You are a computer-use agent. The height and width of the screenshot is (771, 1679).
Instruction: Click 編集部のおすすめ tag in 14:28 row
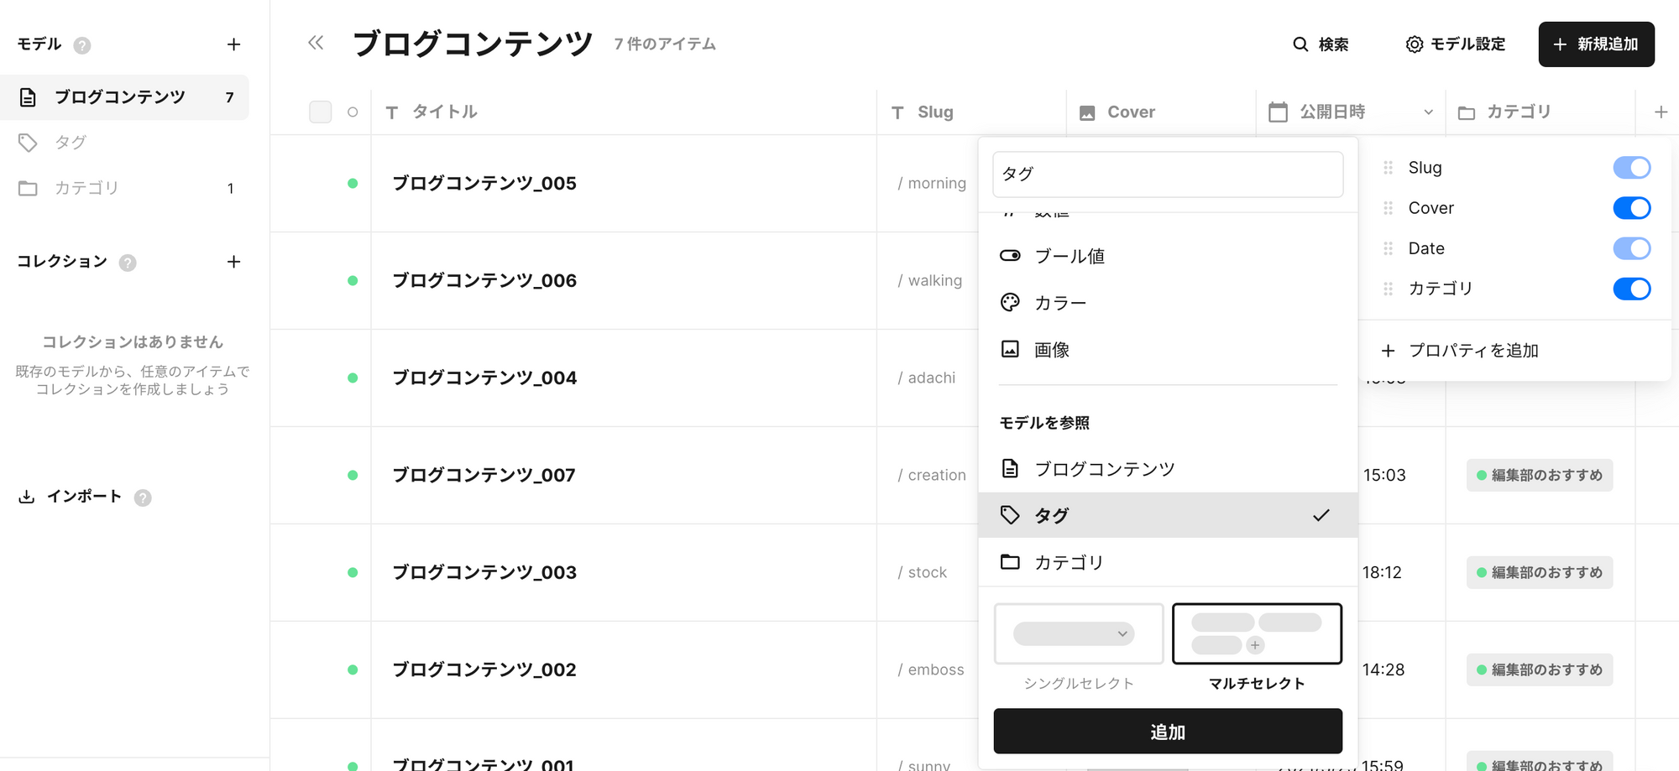click(1540, 669)
